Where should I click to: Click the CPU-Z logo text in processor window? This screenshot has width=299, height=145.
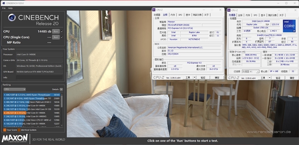coord(234,78)
